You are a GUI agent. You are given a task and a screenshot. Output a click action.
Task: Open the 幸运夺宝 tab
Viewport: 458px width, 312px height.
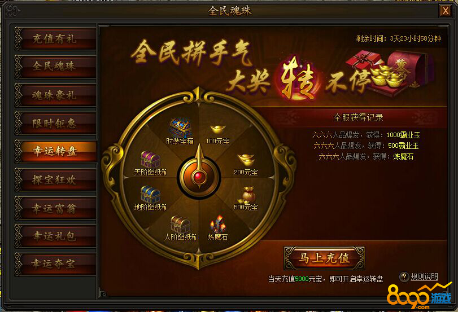[x=55, y=264]
